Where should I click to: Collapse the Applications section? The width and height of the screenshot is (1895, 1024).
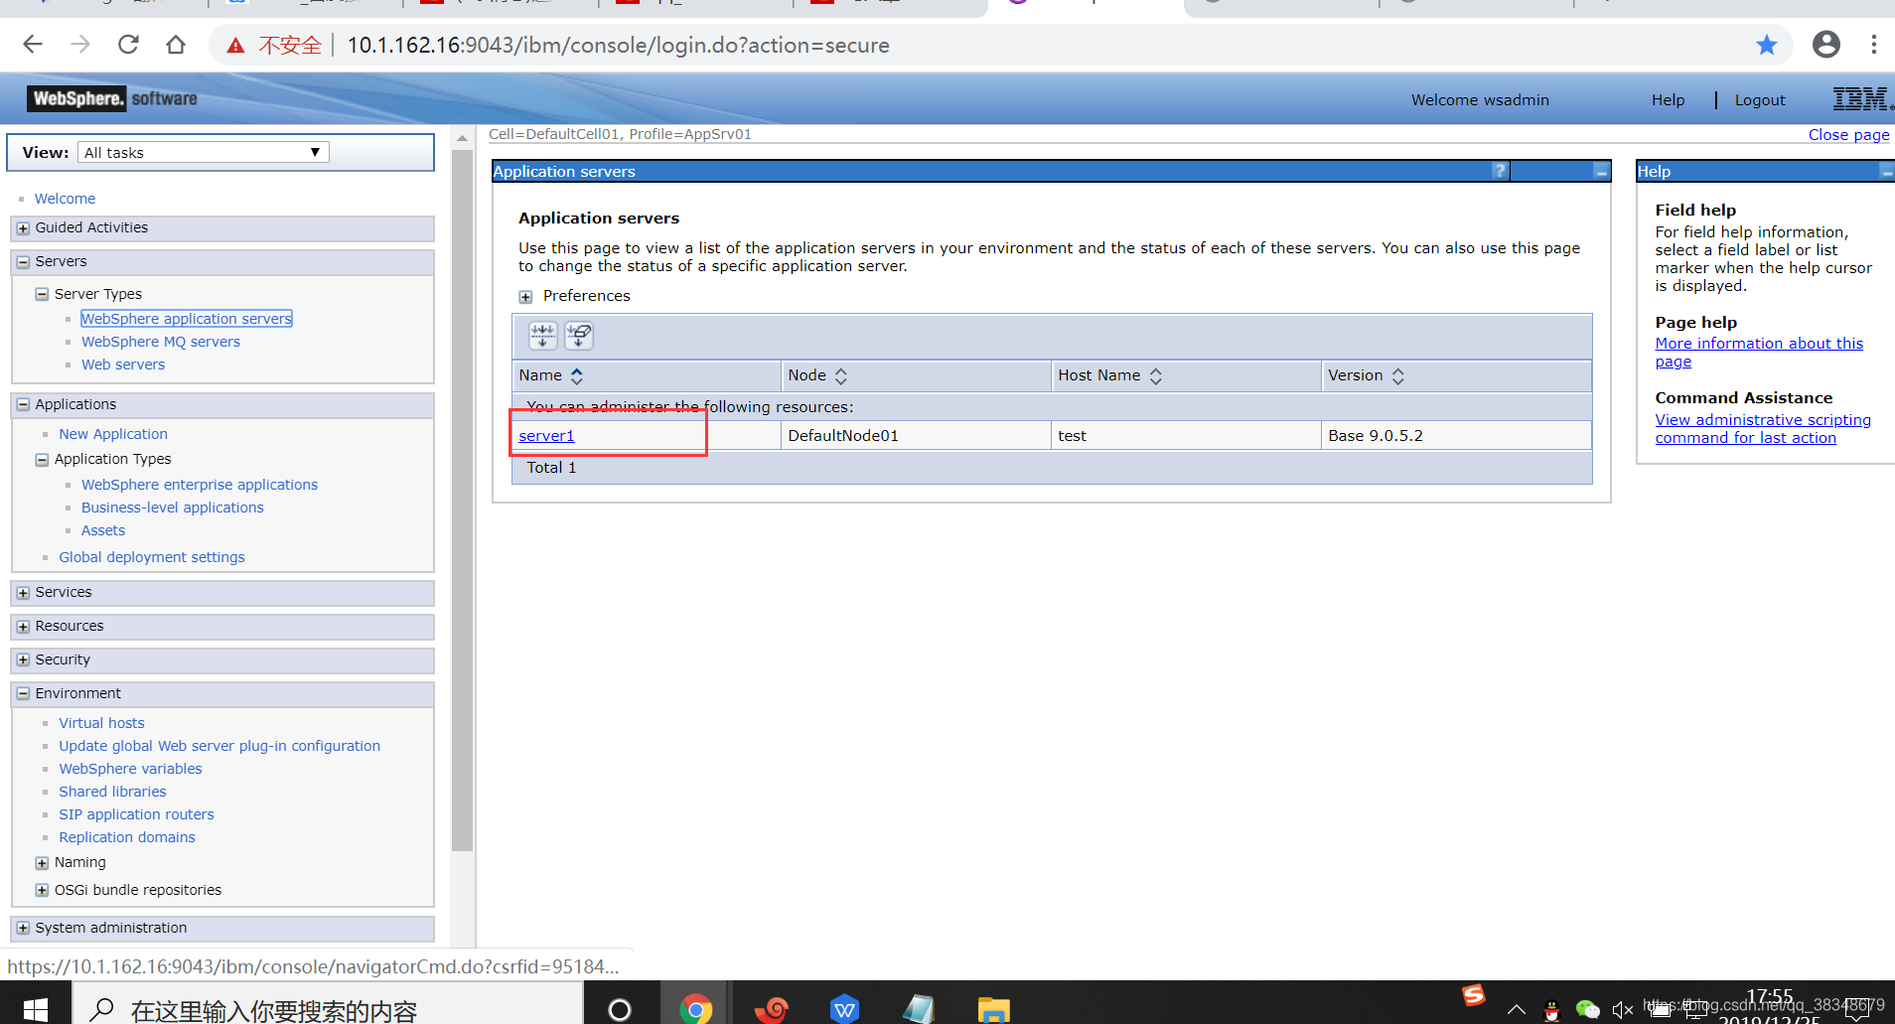point(23,404)
